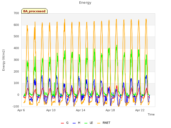171x128 pixels.
Task: Click the Time axis label
Action: coord(151,114)
